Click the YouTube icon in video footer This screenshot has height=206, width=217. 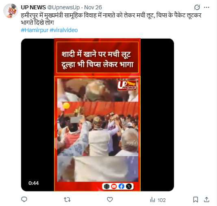point(114,186)
